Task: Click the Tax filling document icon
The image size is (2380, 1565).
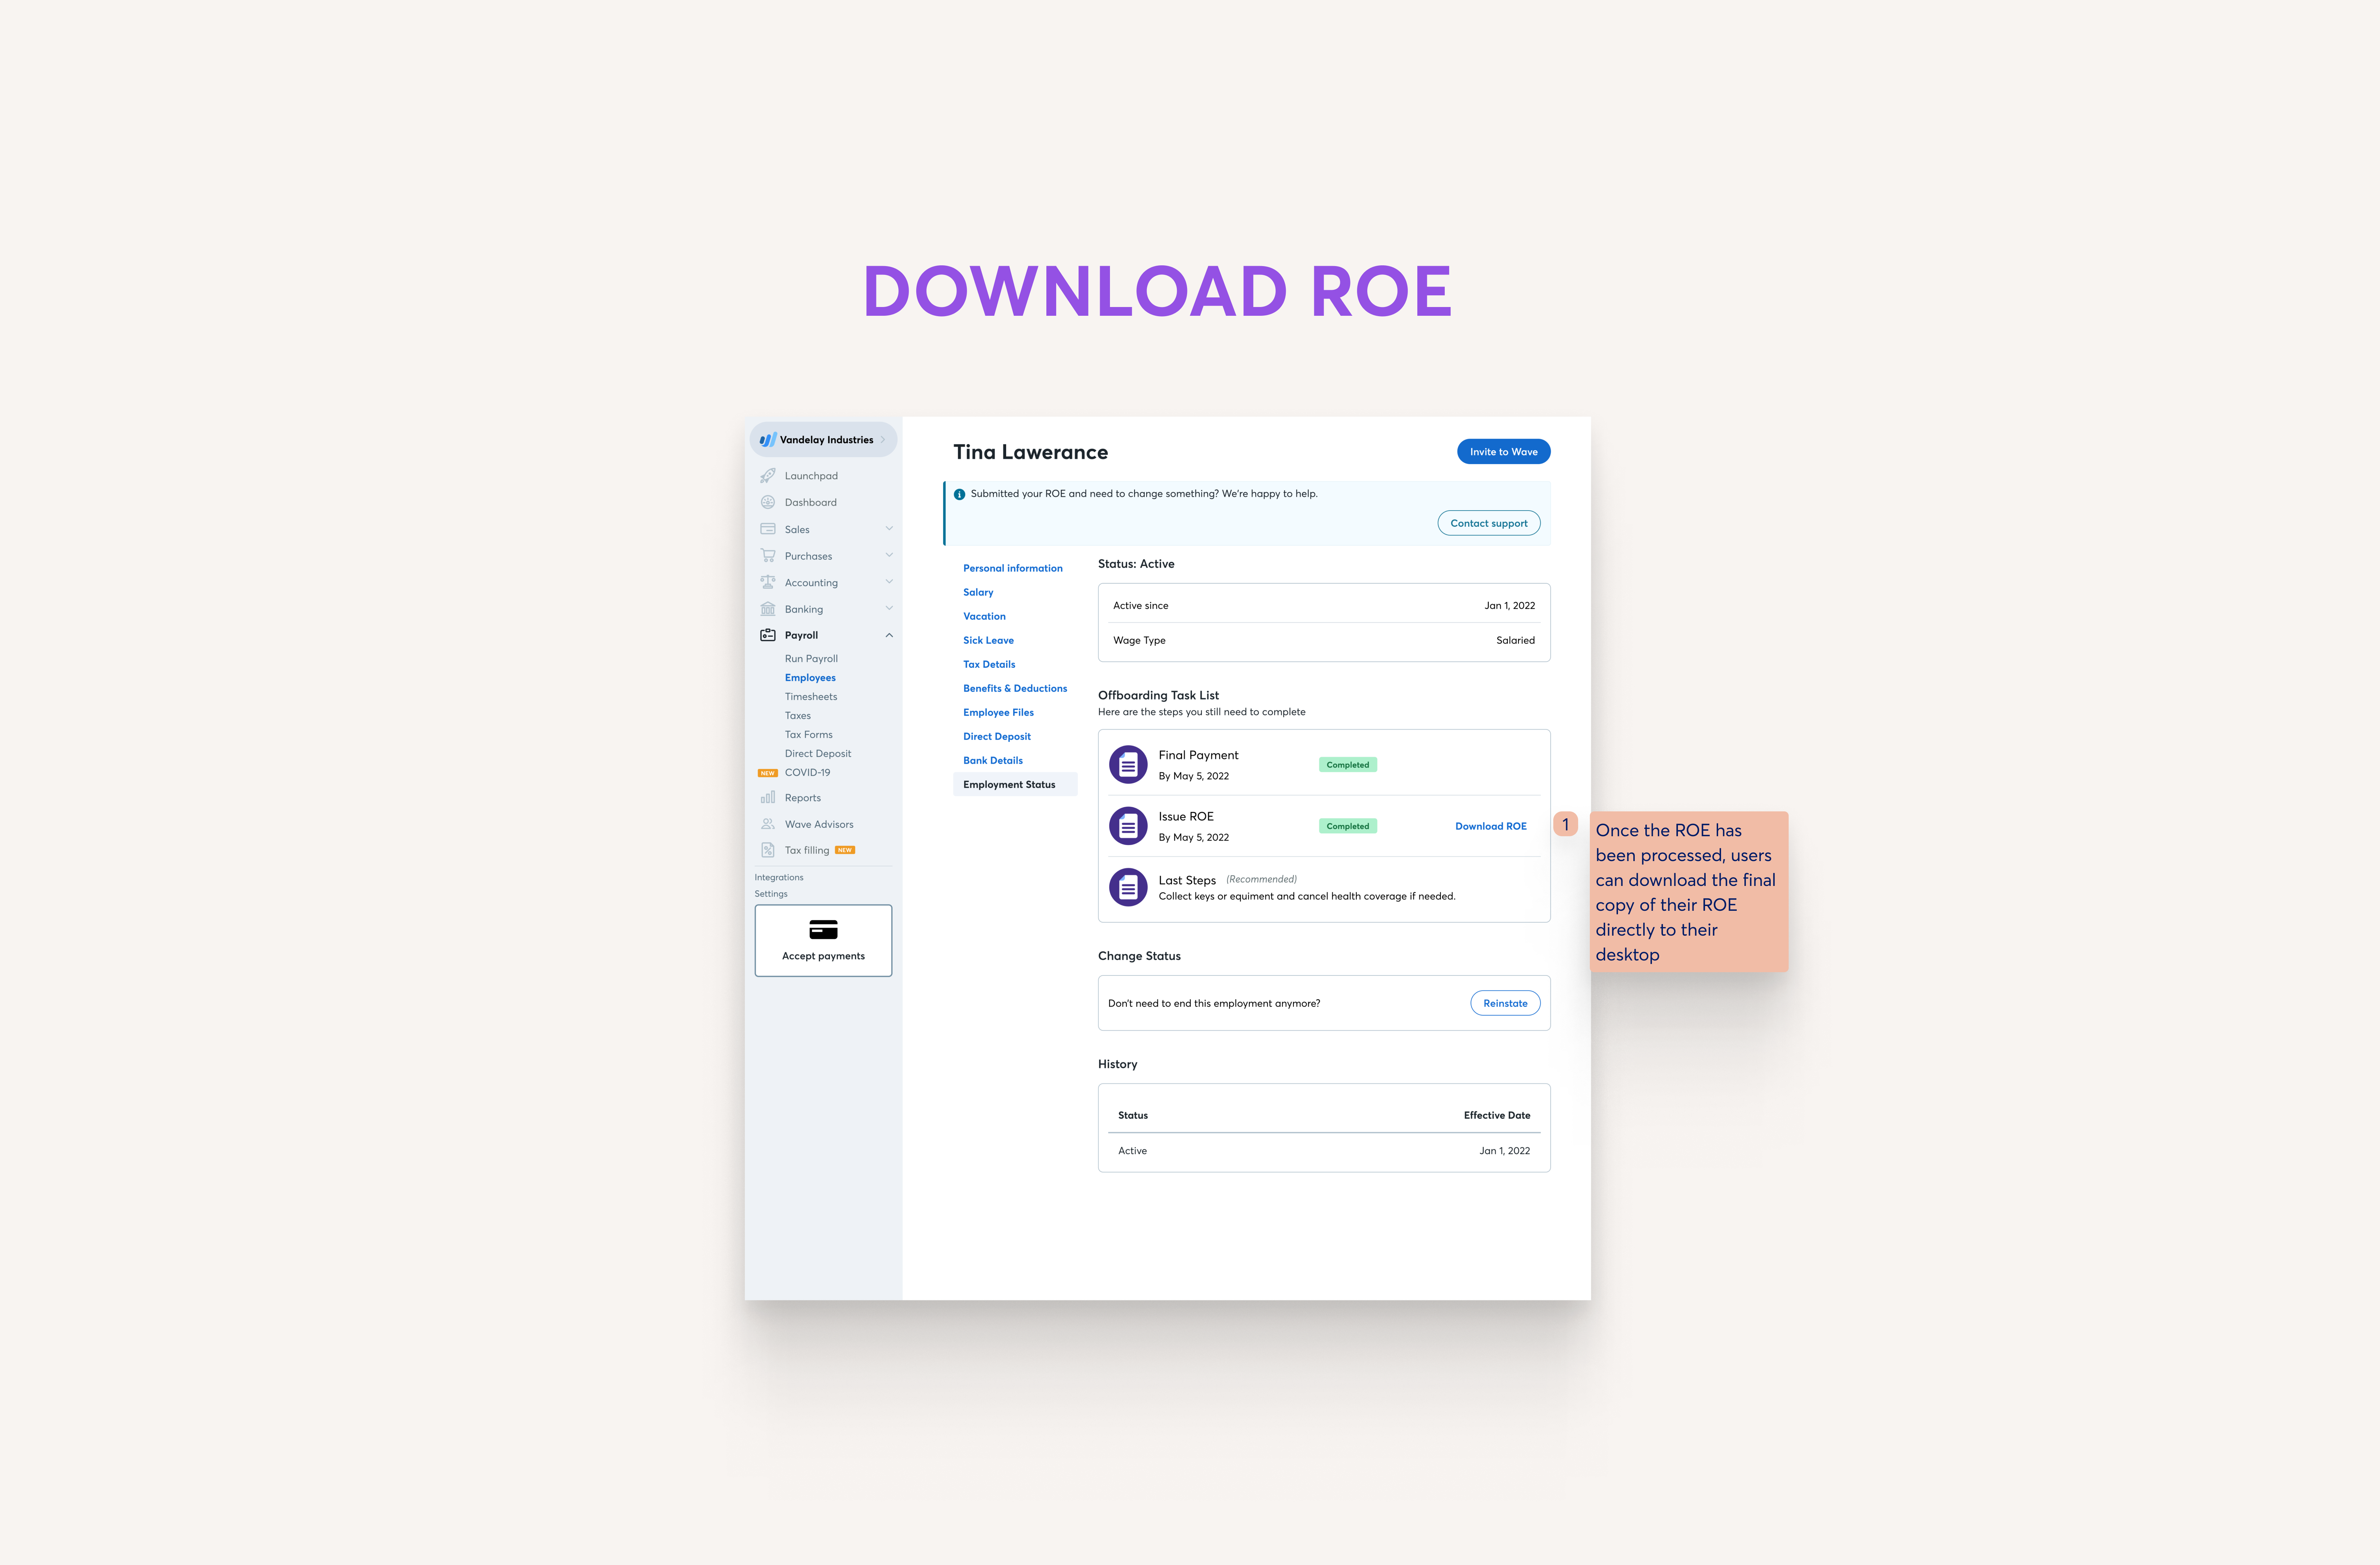Action: [768, 850]
